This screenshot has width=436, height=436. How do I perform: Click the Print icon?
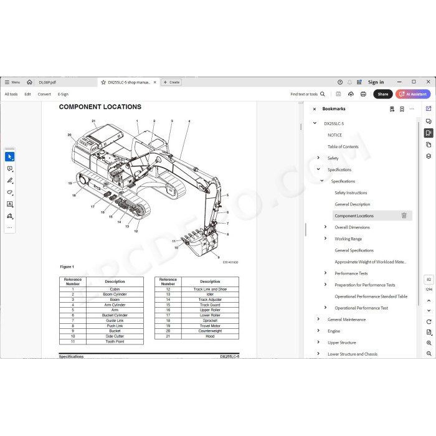click(x=363, y=94)
